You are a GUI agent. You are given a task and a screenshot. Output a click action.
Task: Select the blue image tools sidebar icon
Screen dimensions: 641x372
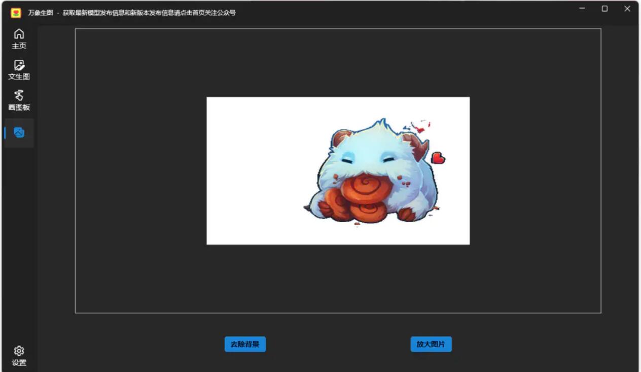19,133
